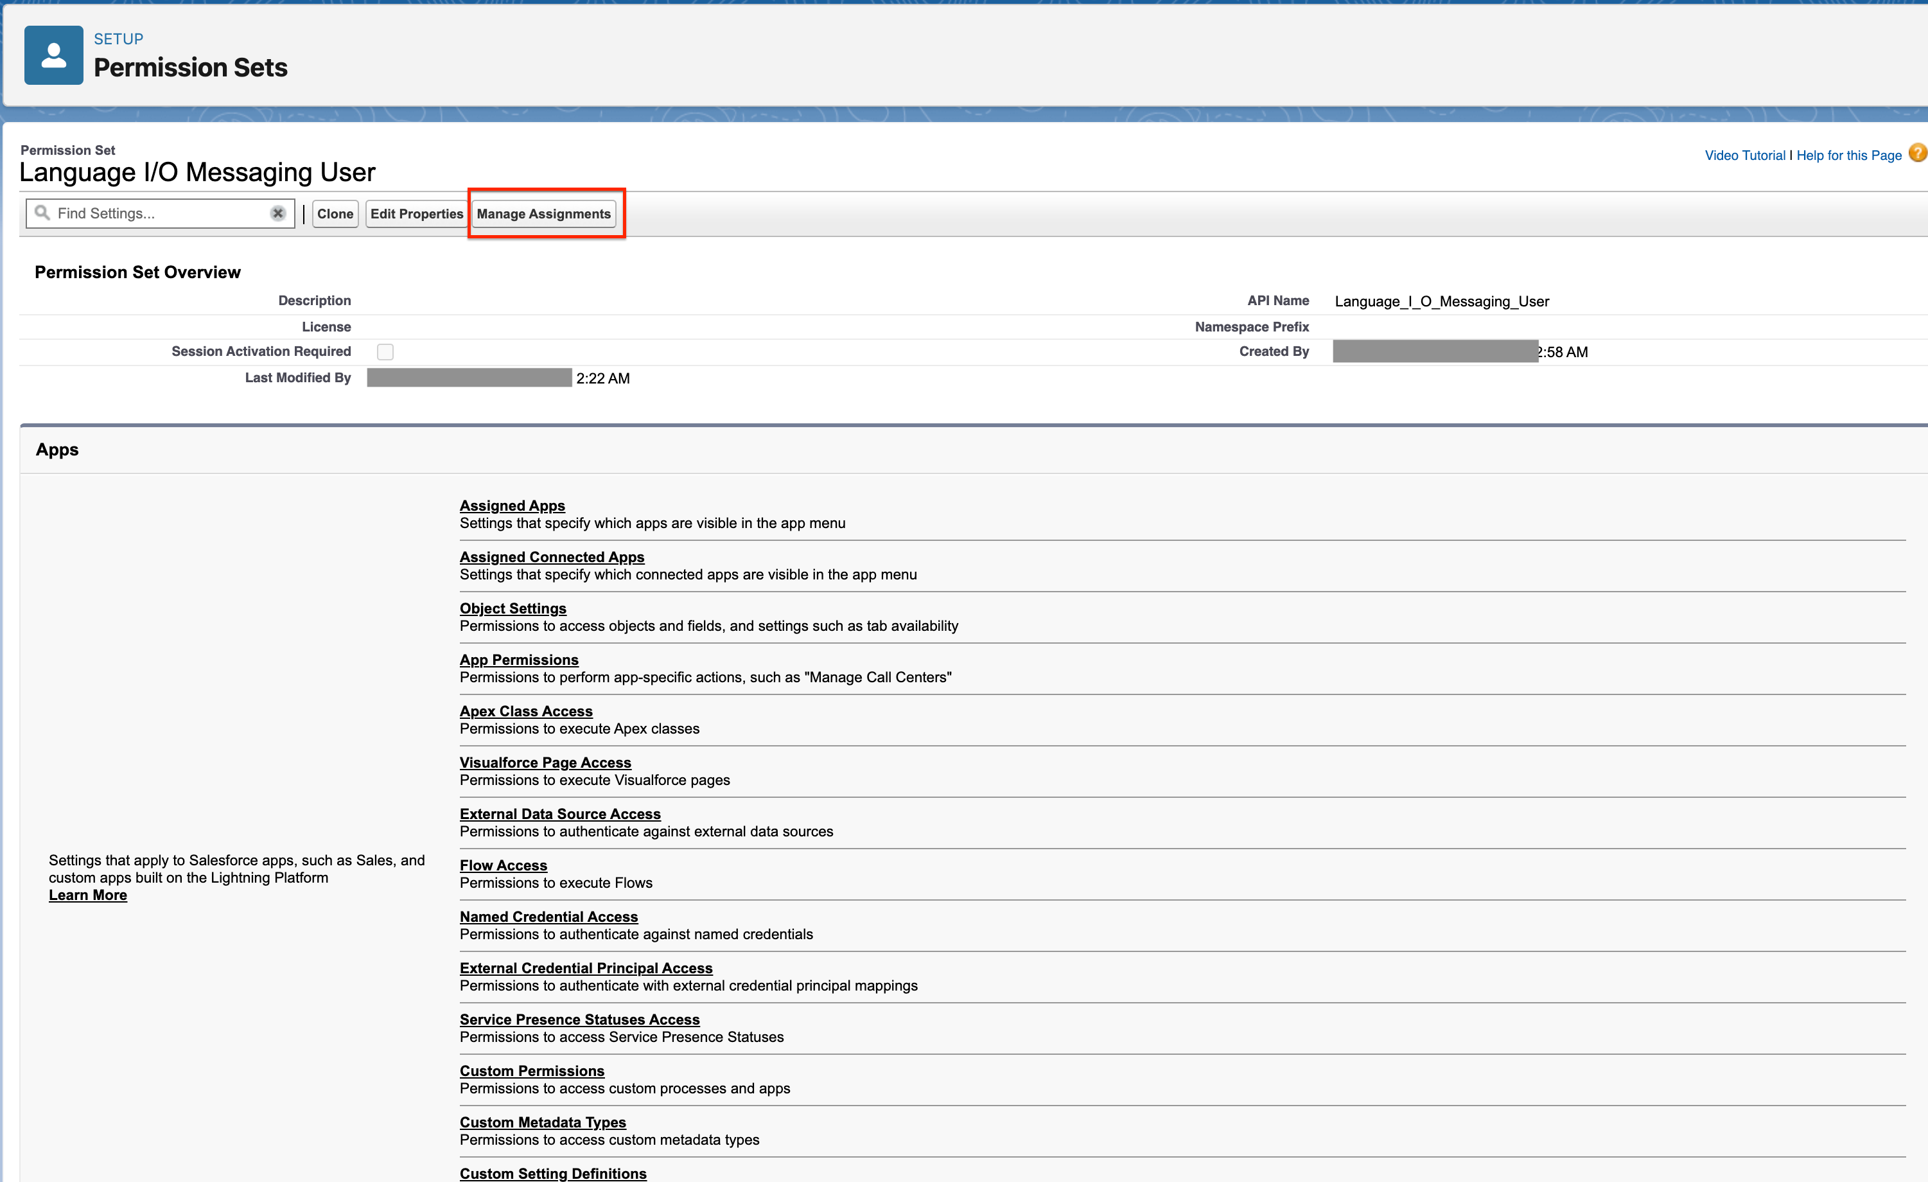Click the Description field label
This screenshot has height=1182, width=1928.
315,301
